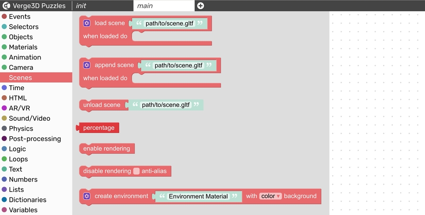The height and width of the screenshot is (215, 425).
Task: Click the Verge3D logo icon
Action: (x=7, y=6)
